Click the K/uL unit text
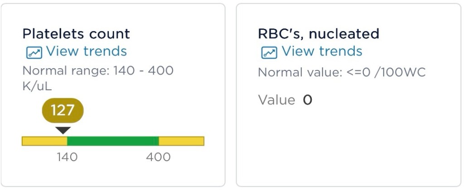Viewport: 464px width, 190px height. [37, 87]
